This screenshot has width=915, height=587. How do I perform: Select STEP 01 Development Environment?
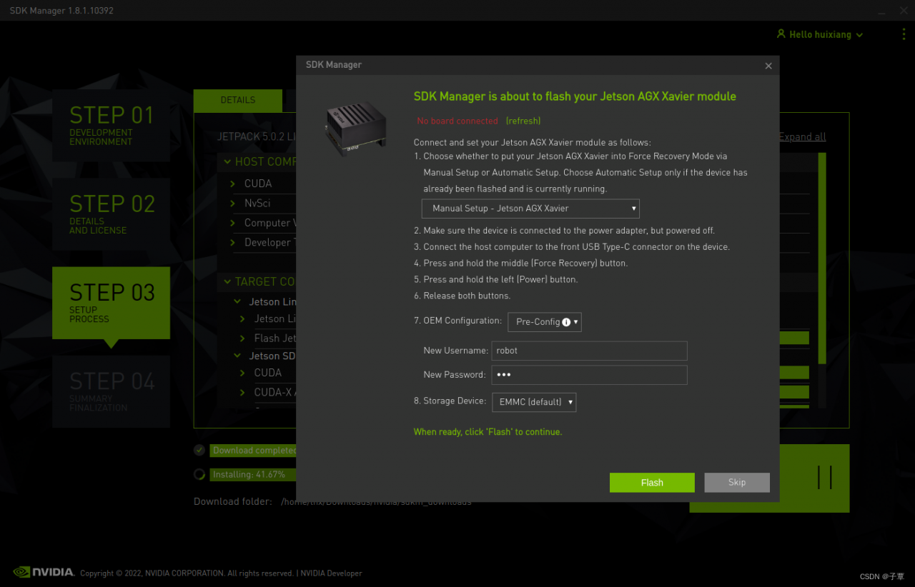[111, 125]
